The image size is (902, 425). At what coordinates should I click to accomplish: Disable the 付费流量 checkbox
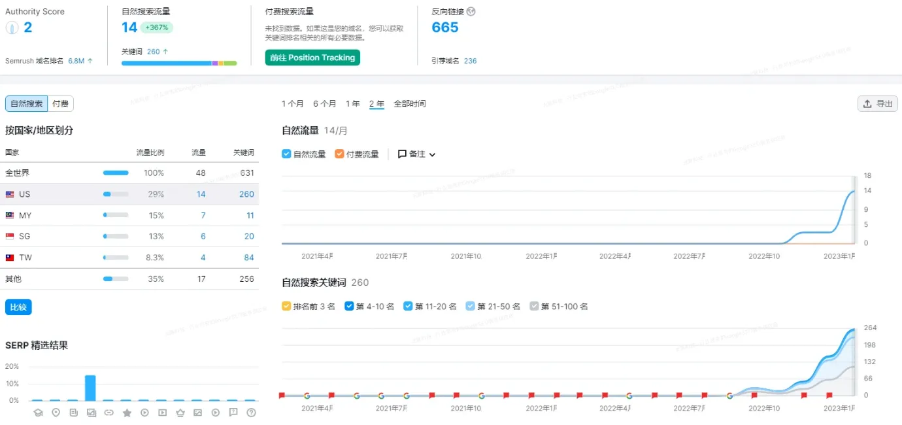pos(339,154)
